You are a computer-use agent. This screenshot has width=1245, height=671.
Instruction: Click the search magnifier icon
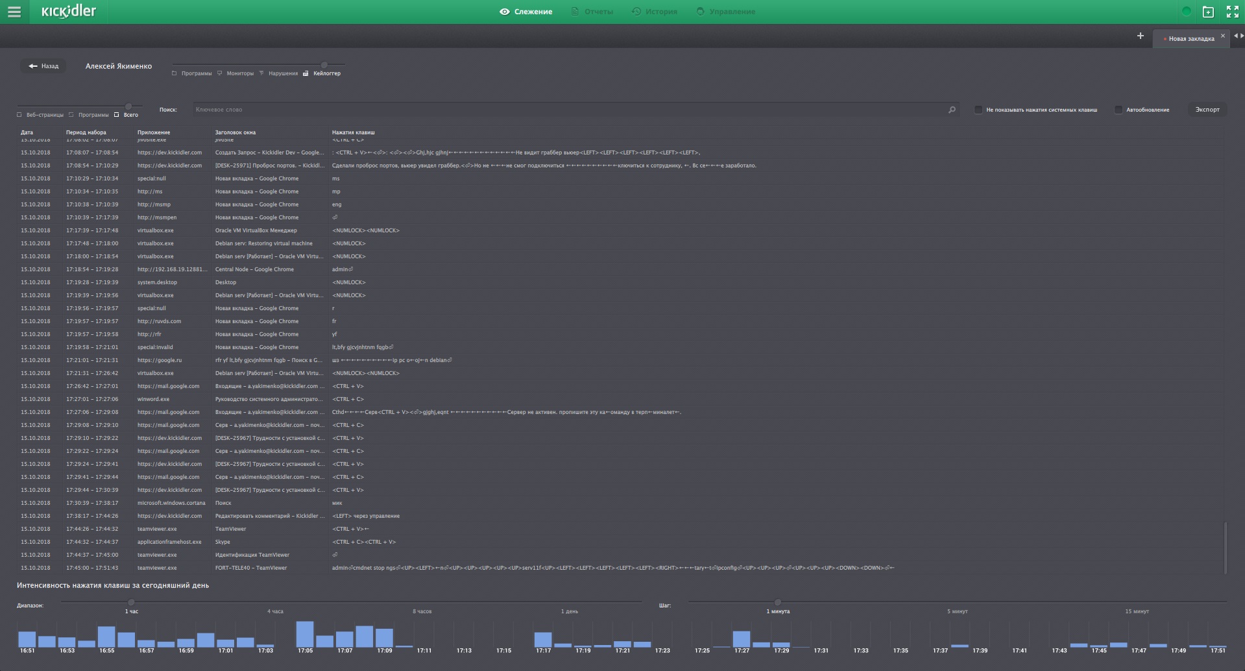point(952,110)
